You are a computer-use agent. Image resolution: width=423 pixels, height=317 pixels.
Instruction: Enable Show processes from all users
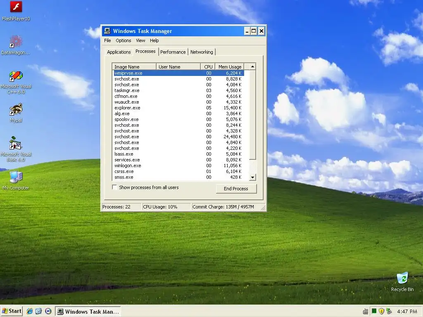[115, 187]
